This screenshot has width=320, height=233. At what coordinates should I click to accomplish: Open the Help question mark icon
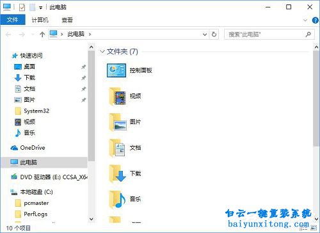coord(315,20)
